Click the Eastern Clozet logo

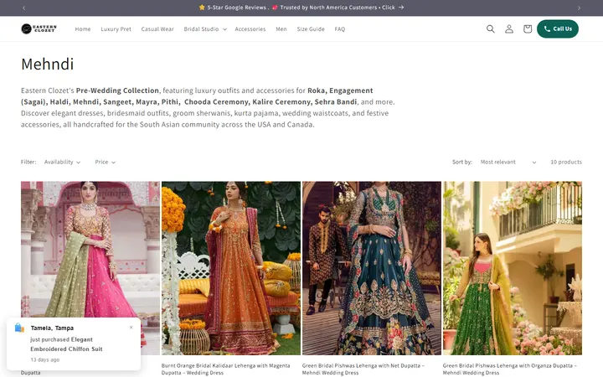point(39,28)
